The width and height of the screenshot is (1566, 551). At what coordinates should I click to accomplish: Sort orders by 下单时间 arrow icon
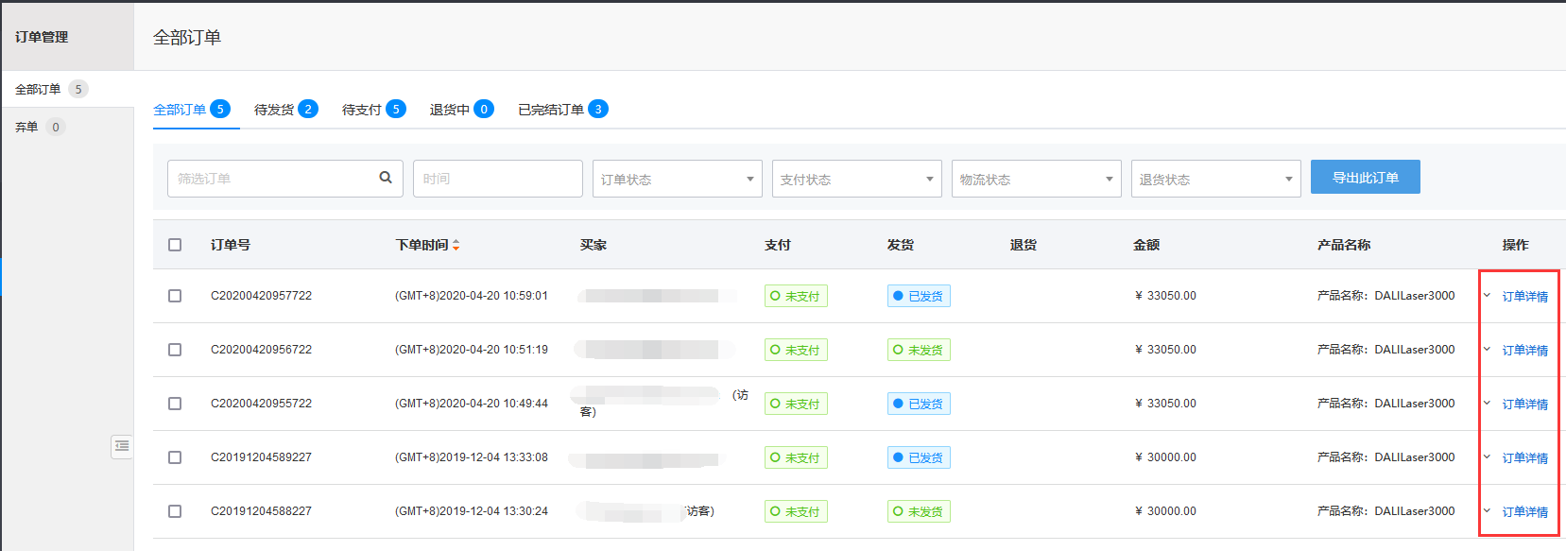coord(456,245)
